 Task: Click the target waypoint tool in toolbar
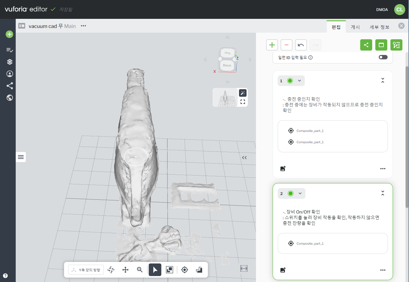point(185,270)
